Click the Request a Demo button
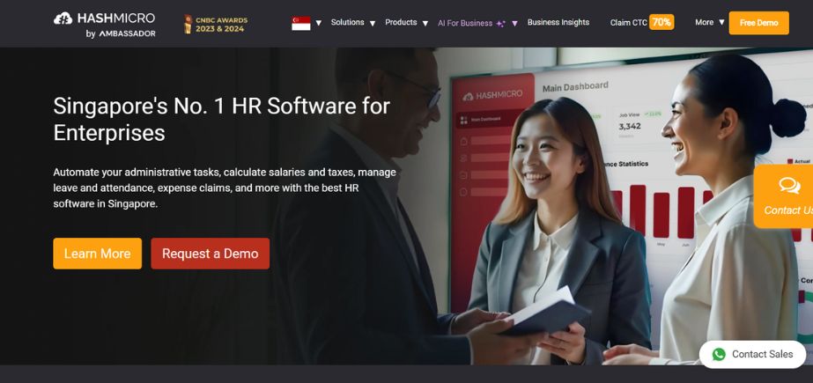Screen dimensions: 813x383 click(210, 254)
